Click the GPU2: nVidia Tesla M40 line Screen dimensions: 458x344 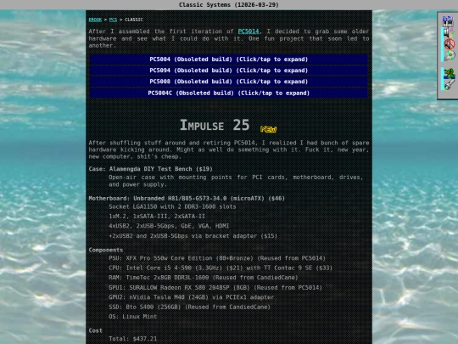[192, 297]
